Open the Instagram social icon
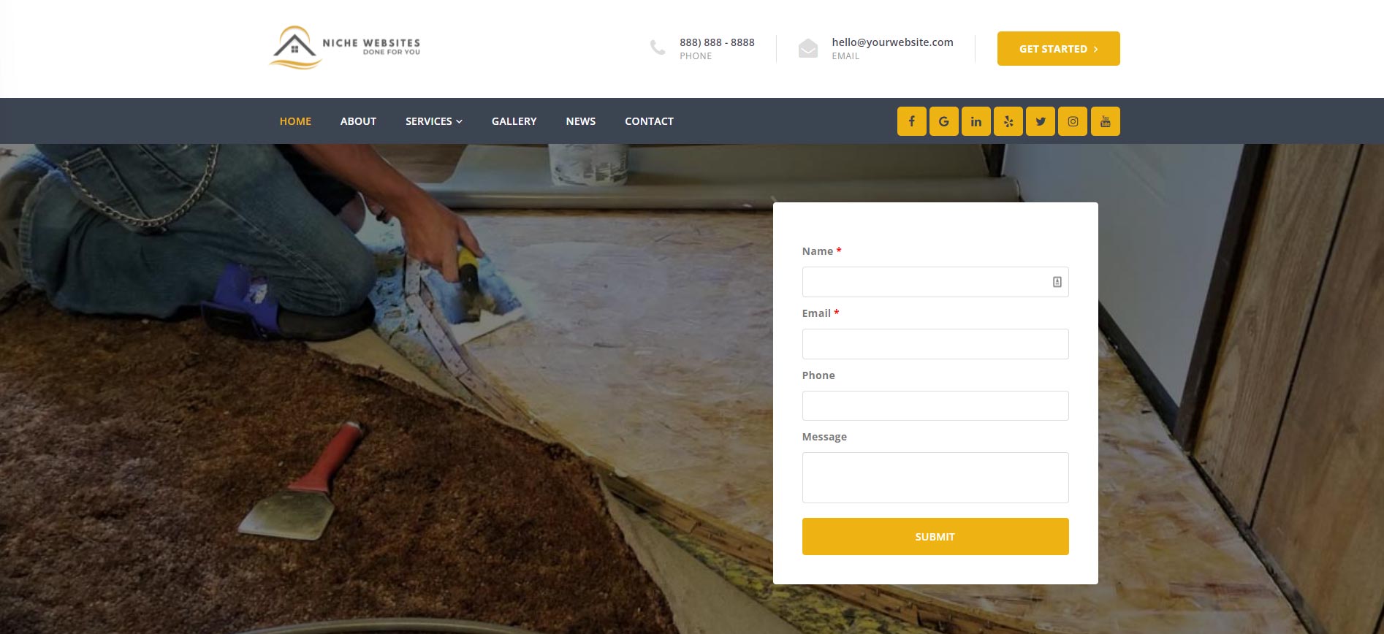 (x=1073, y=121)
